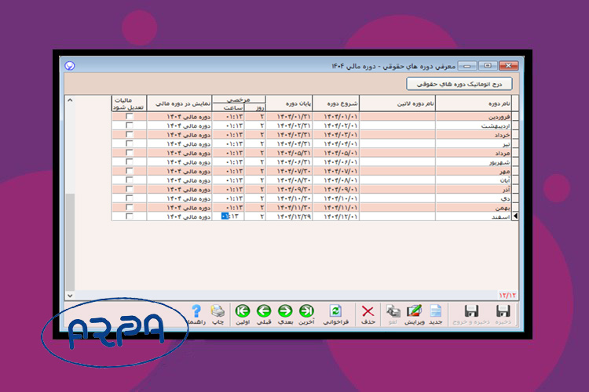Select the مالیات تعدیل شود column header
This screenshot has height=392, width=589.
point(129,103)
